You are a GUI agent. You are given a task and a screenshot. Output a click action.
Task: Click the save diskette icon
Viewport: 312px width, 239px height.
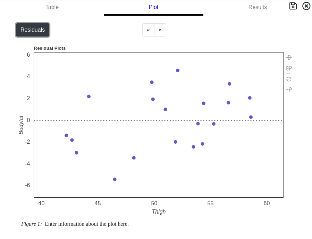293,6
